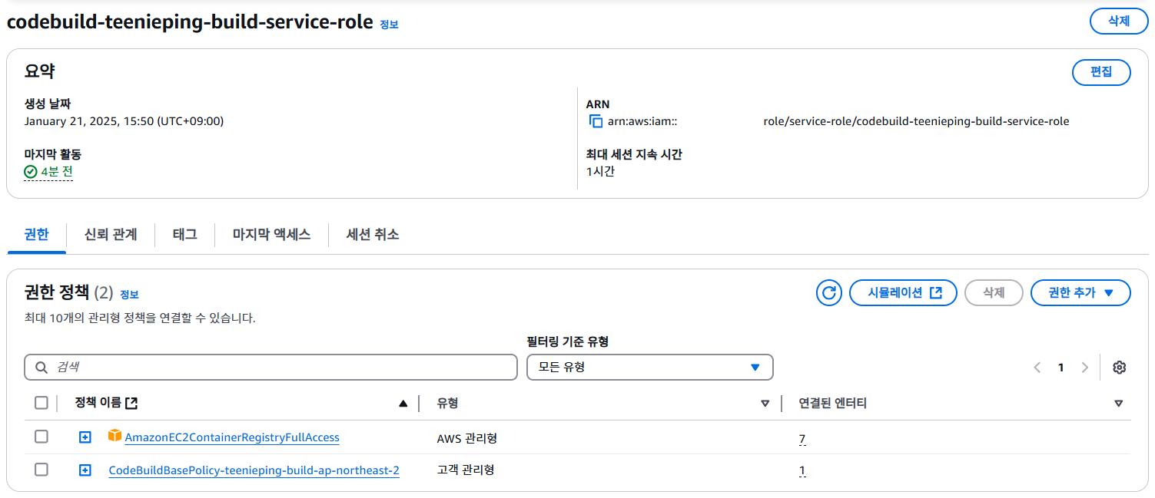Image resolution: width=1155 pixels, height=498 pixels.
Task: Switch to the 세션 취소 tab
Action: click(373, 235)
